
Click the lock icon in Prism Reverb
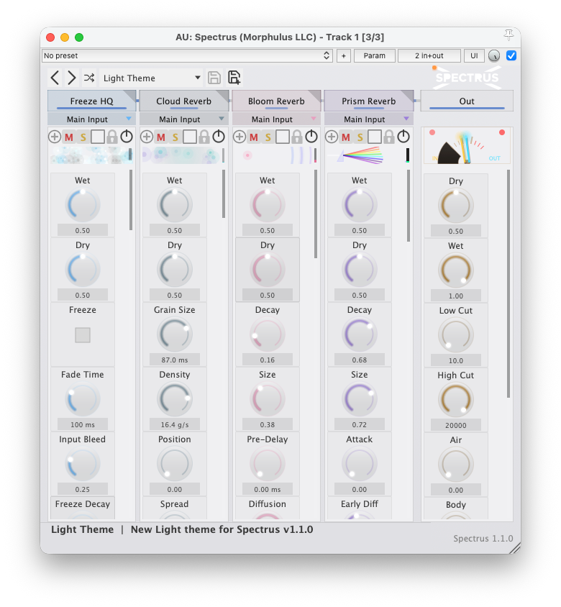click(x=389, y=137)
